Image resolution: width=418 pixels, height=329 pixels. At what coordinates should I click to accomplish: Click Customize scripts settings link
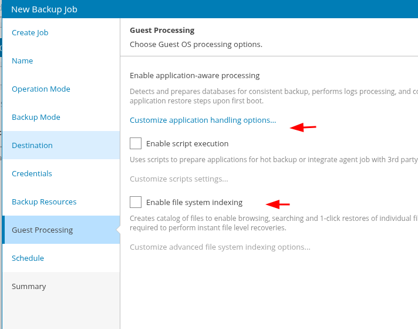point(178,179)
